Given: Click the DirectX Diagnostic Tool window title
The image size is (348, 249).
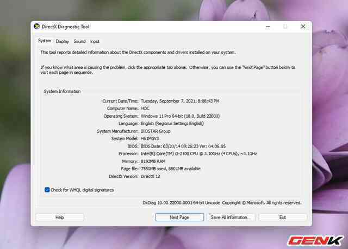Looking at the screenshot, I should [66, 27].
